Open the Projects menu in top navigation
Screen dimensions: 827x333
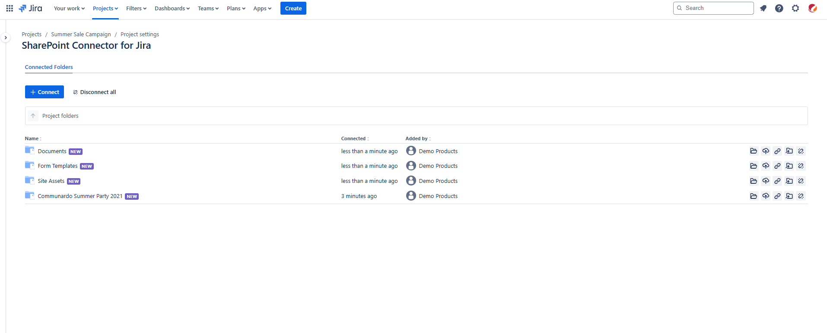point(105,9)
